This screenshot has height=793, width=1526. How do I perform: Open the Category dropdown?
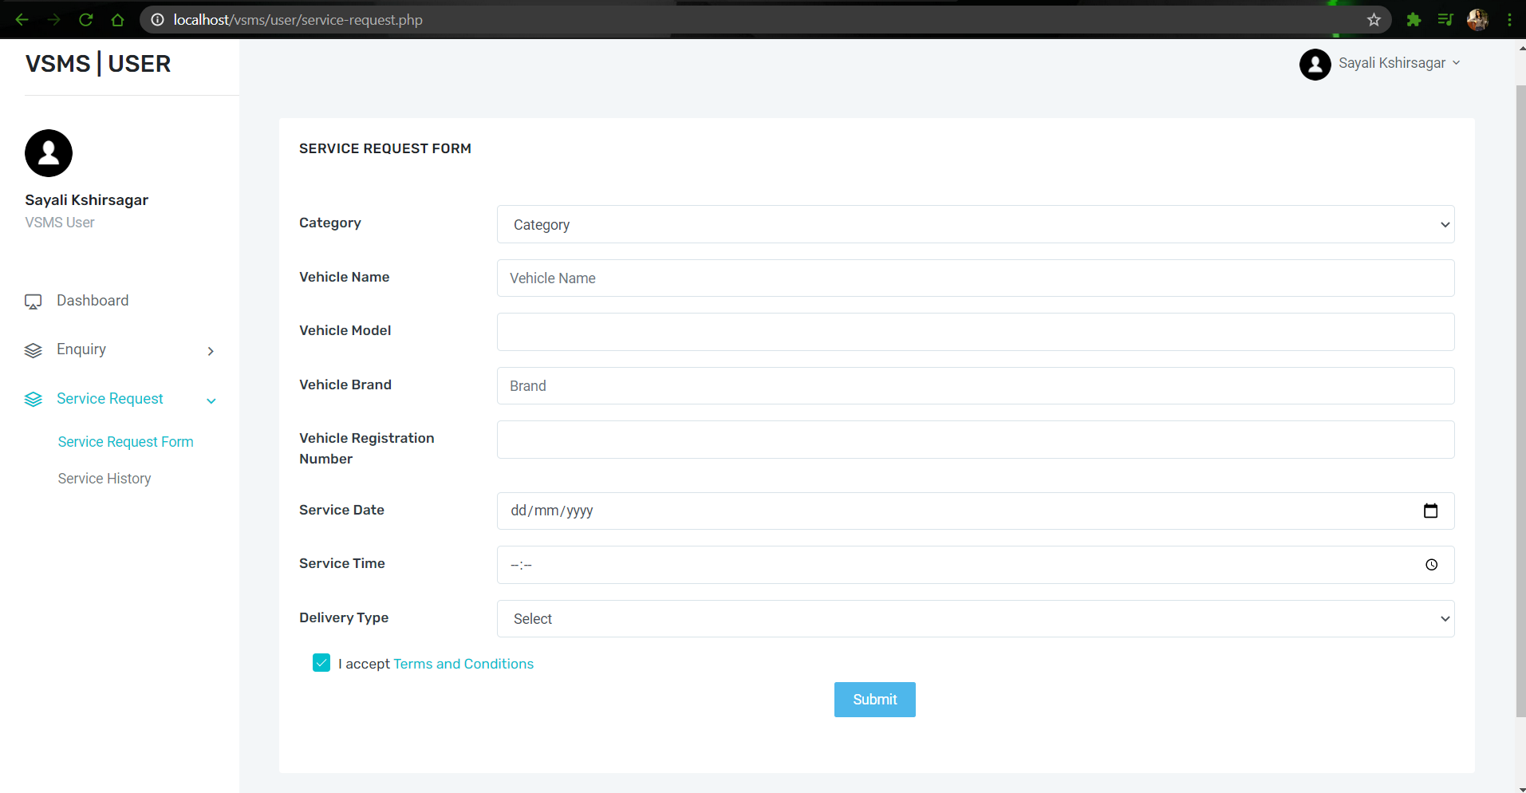click(x=974, y=224)
